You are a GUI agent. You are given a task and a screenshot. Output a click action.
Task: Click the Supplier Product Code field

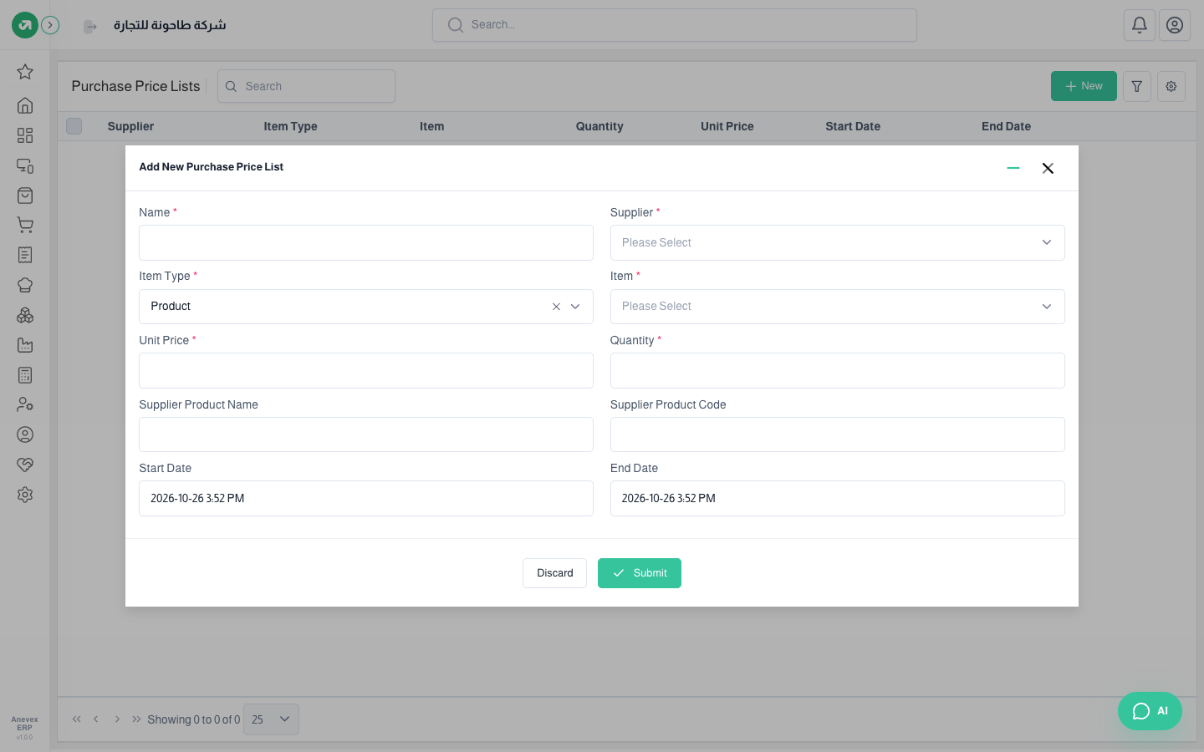tap(837, 434)
